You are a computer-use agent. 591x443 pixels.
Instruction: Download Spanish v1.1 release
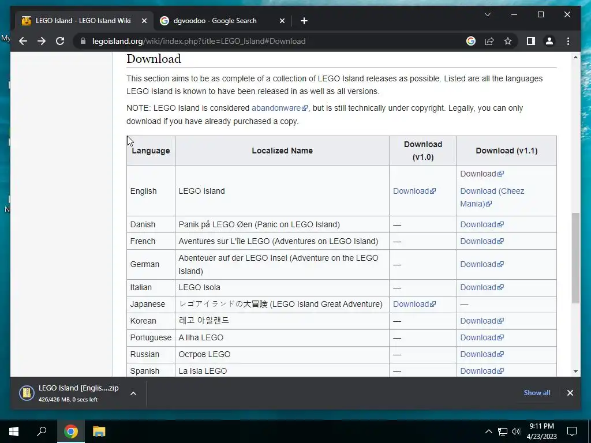coord(481,371)
